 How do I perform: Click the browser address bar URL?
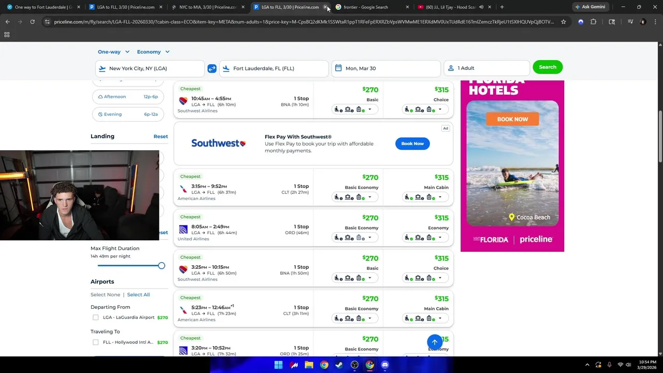point(304,22)
